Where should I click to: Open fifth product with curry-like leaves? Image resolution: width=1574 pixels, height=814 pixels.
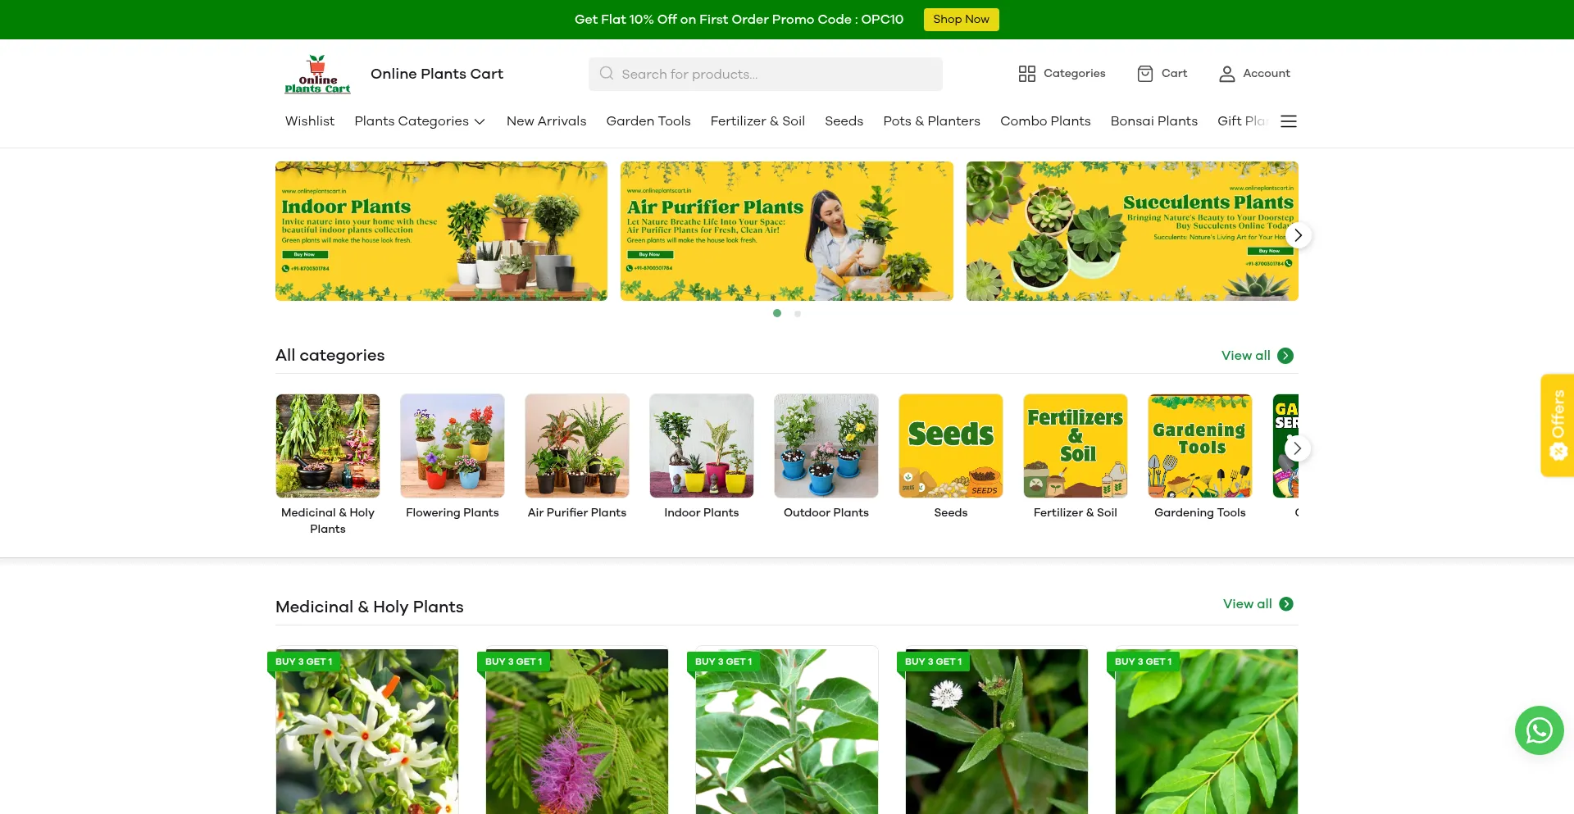pos(1207,731)
